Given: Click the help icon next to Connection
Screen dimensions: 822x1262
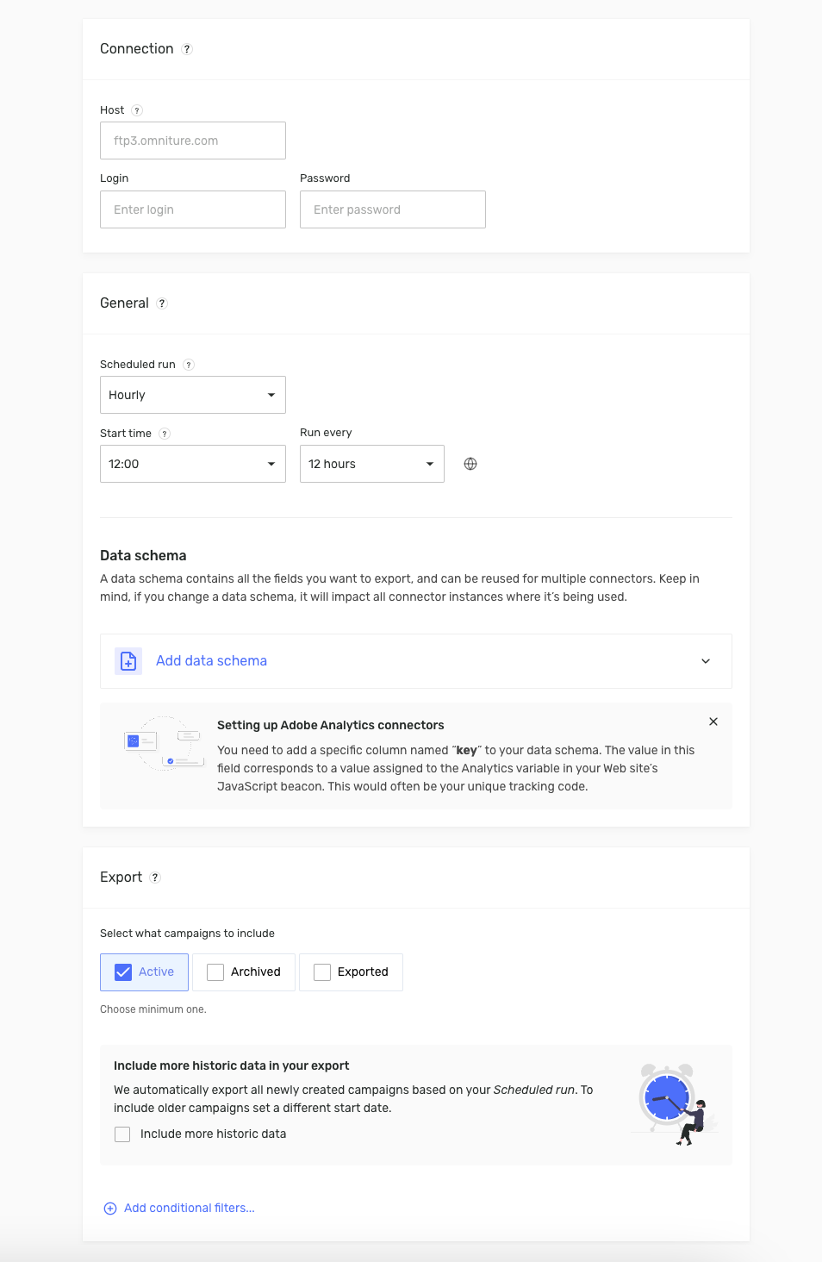Looking at the screenshot, I should click(x=187, y=49).
